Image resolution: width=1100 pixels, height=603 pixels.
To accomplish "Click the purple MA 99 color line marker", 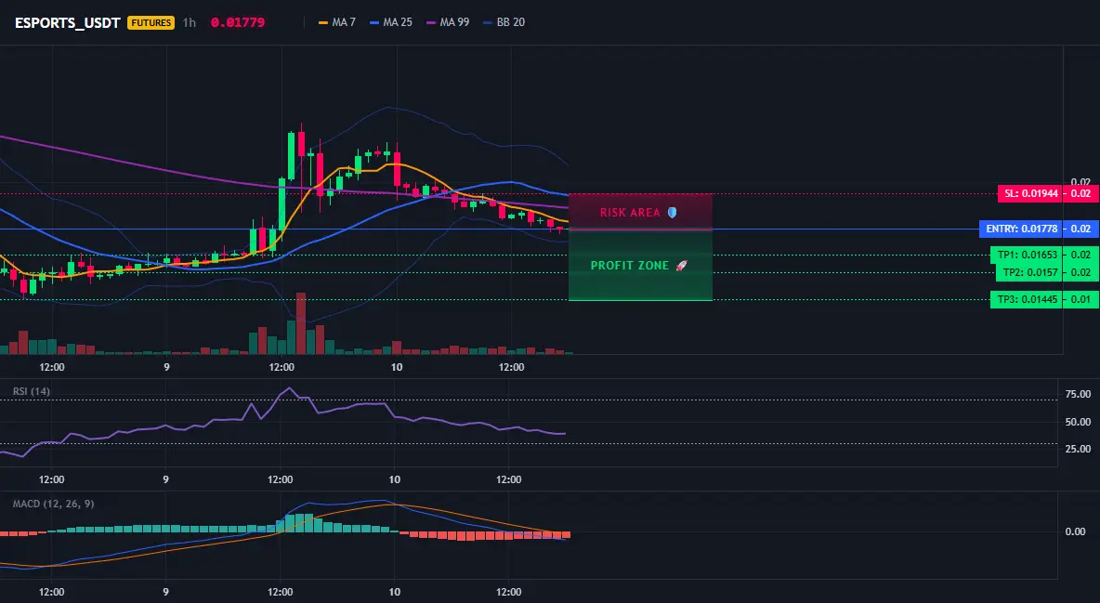I will tap(431, 22).
